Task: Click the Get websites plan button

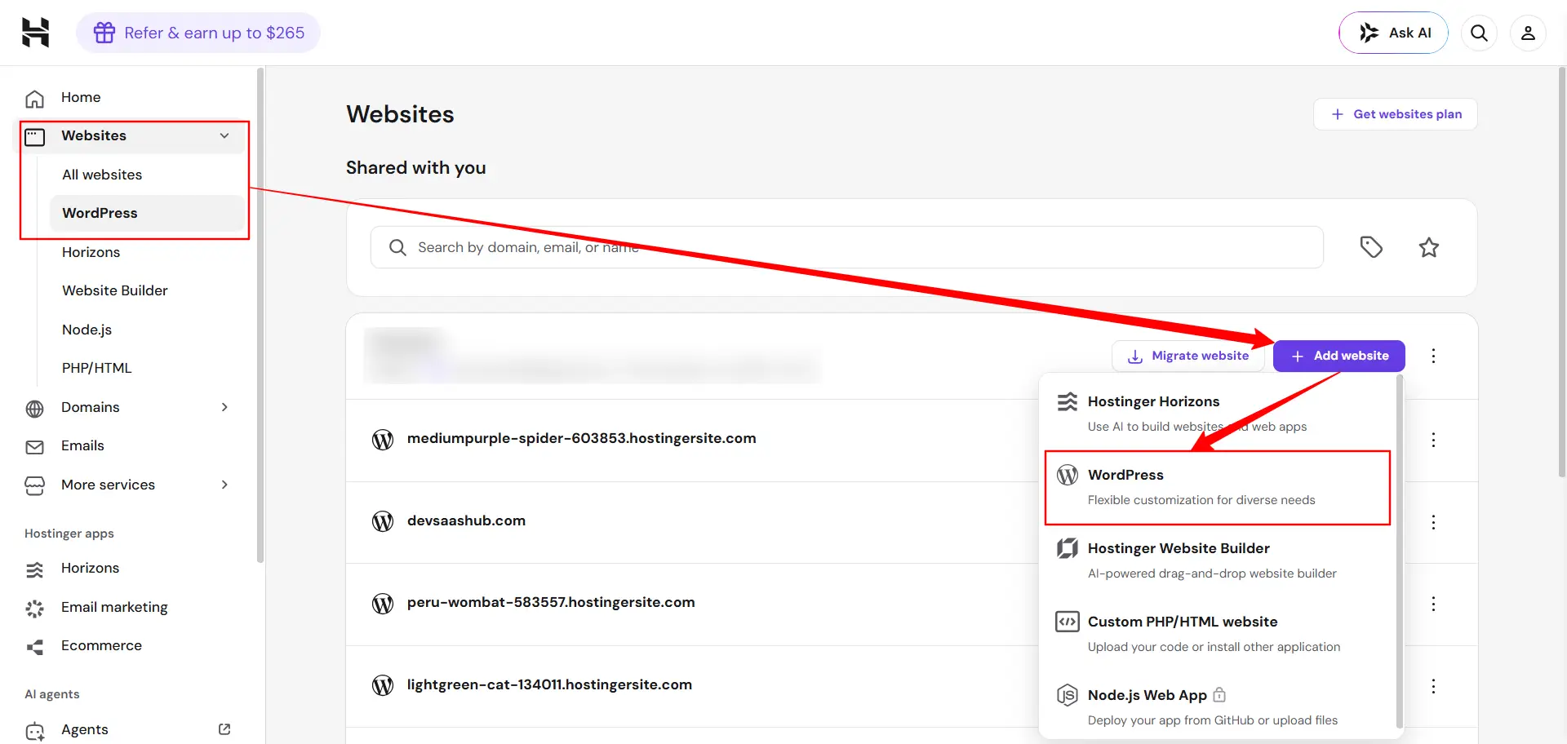Action: click(1396, 114)
